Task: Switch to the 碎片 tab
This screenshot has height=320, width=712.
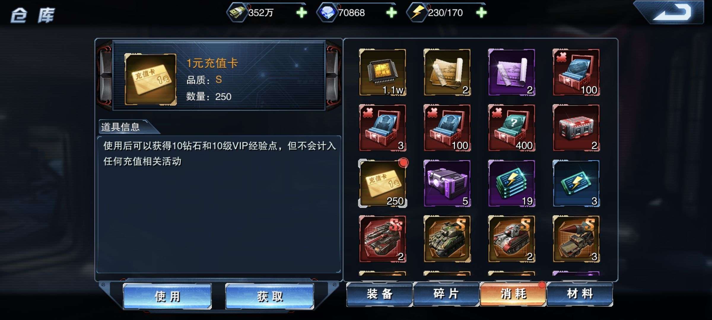Action: click(446, 294)
